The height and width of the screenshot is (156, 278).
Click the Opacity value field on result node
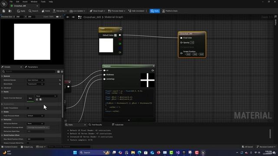click(x=192, y=42)
